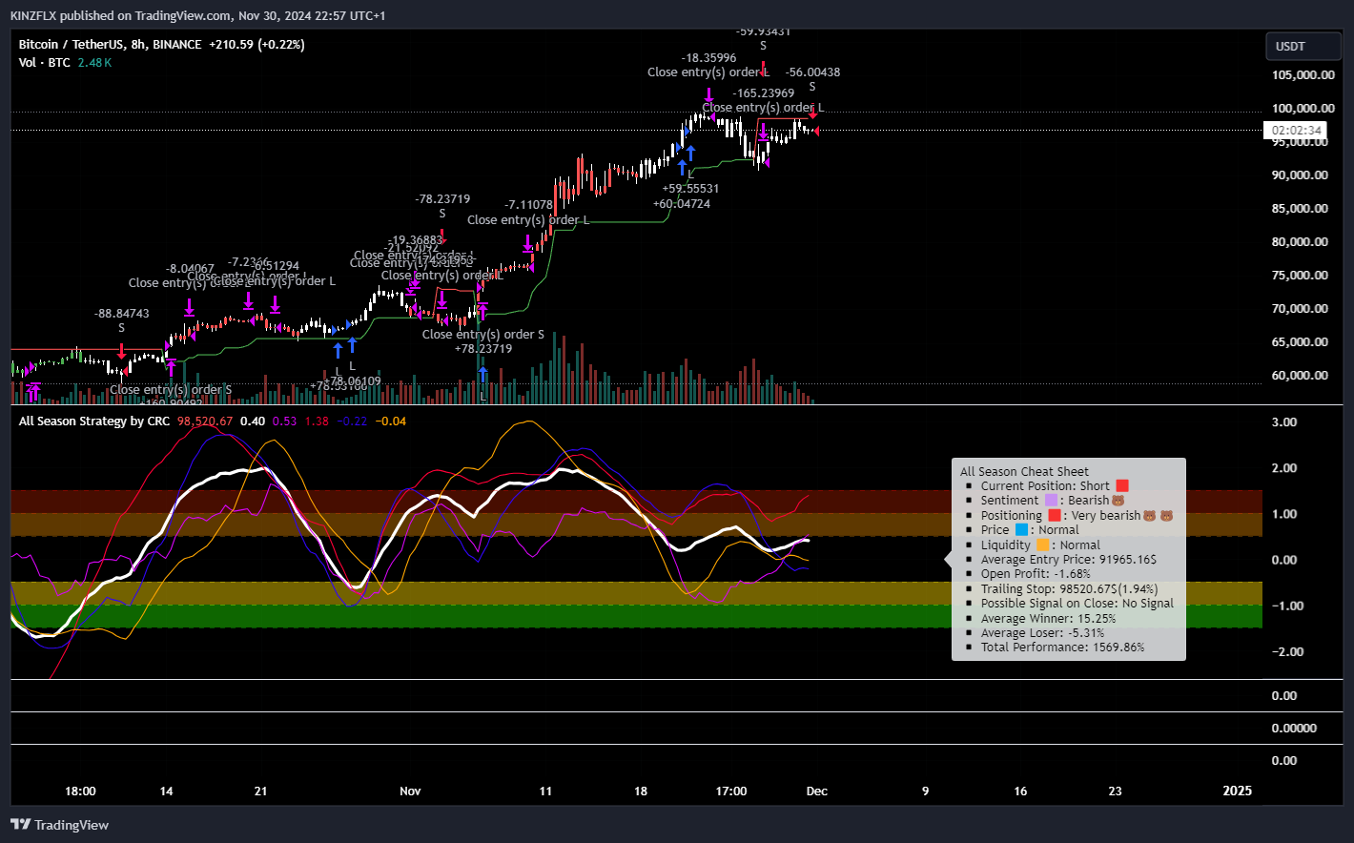Click the 02:02:34 countdown label on price axis
The width and height of the screenshot is (1354, 843).
coord(1296,131)
